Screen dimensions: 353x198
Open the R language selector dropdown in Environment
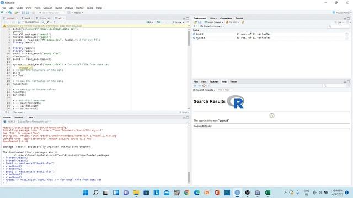point(195,26)
